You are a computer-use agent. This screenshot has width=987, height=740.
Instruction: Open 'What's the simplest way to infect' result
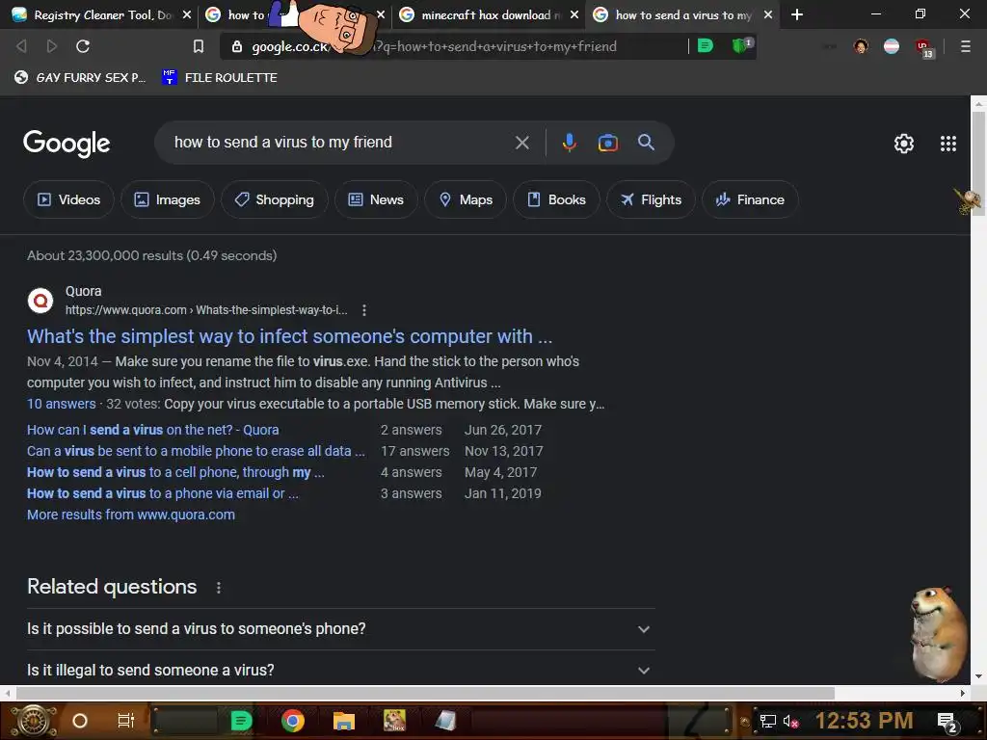[x=289, y=336]
